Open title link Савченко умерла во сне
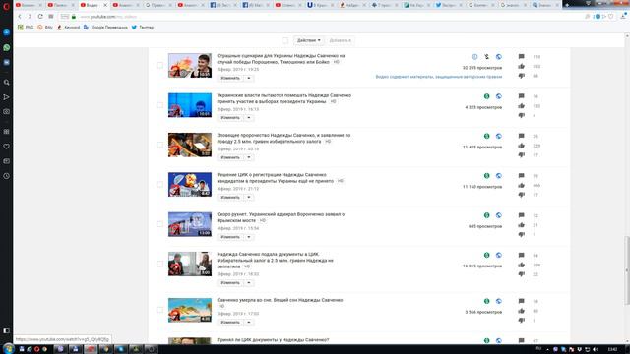The image size is (630, 354). pos(280,300)
